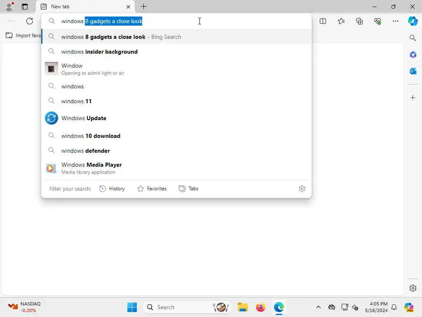
Task: Open the notifications bell icon
Action: (394, 307)
